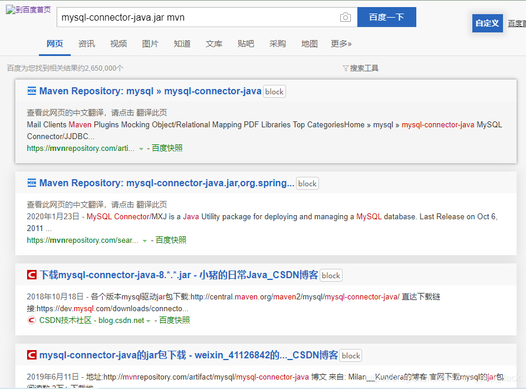Click the CSDN icon beside 下载mysql-connector-java-8 title
This screenshot has width=526, height=389.
(32, 275)
